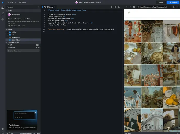Open the Settings gear in sidebar

(x=3, y=19)
